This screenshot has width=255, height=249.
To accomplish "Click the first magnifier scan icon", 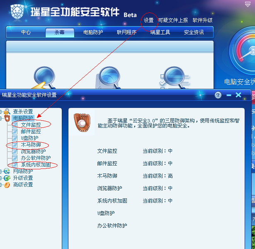I will click(44, 78).
